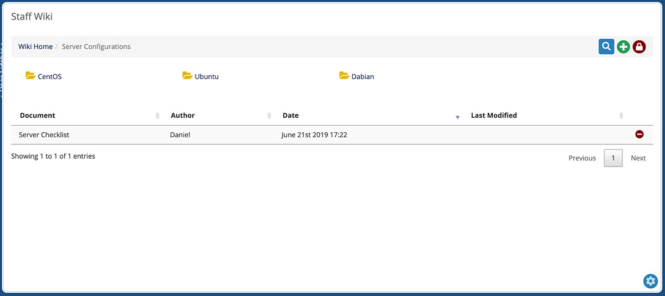Go to Wiki Home breadcrumb
This screenshot has height=296, width=665.
(x=35, y=46)
